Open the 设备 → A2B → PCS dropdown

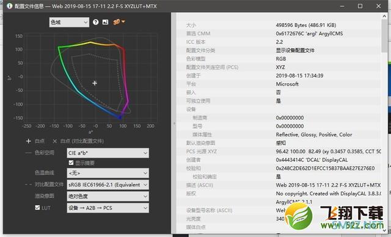click(x=108, y=208)
